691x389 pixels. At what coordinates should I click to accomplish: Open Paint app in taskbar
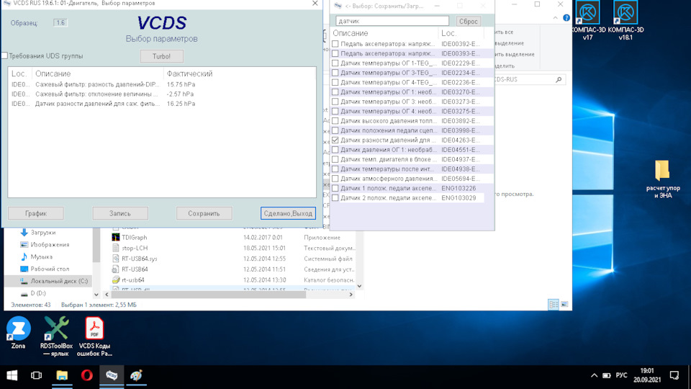137,375
